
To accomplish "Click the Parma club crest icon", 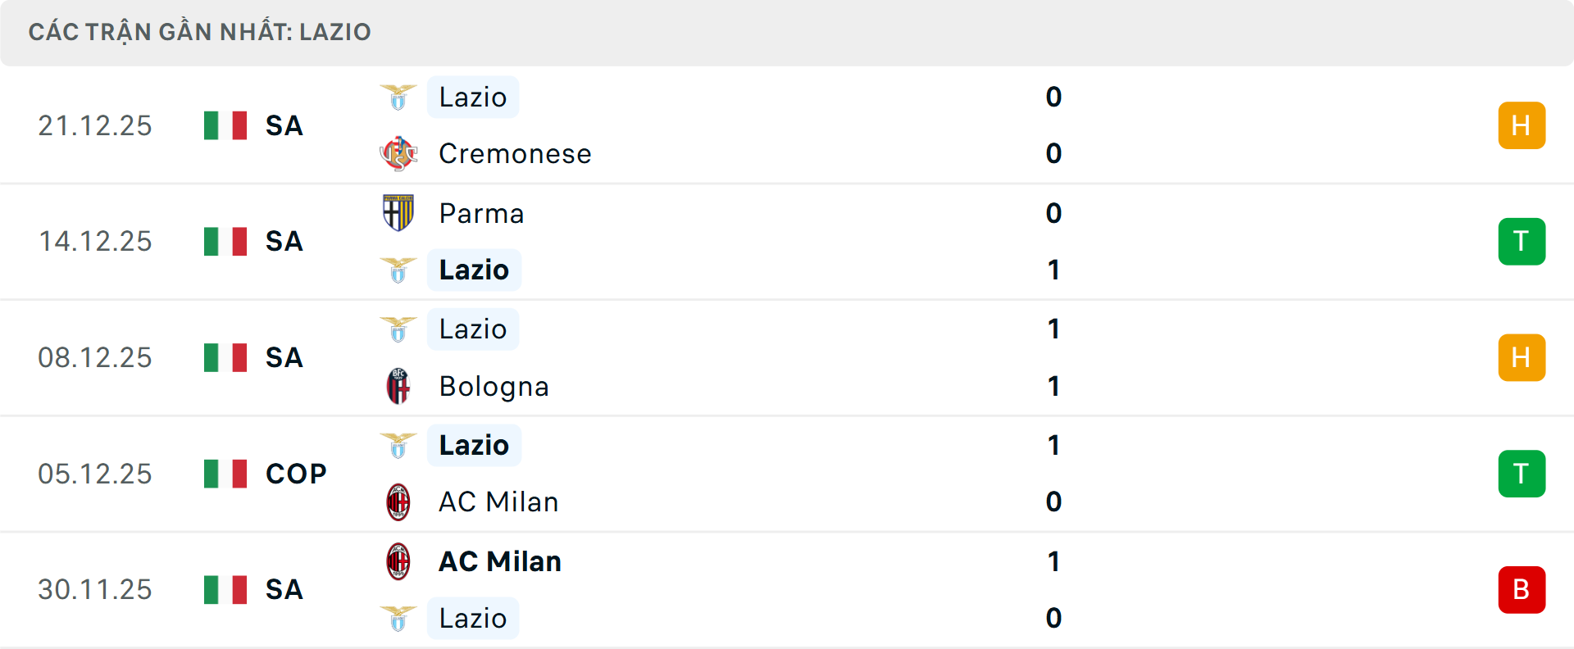I will (398, 213).
